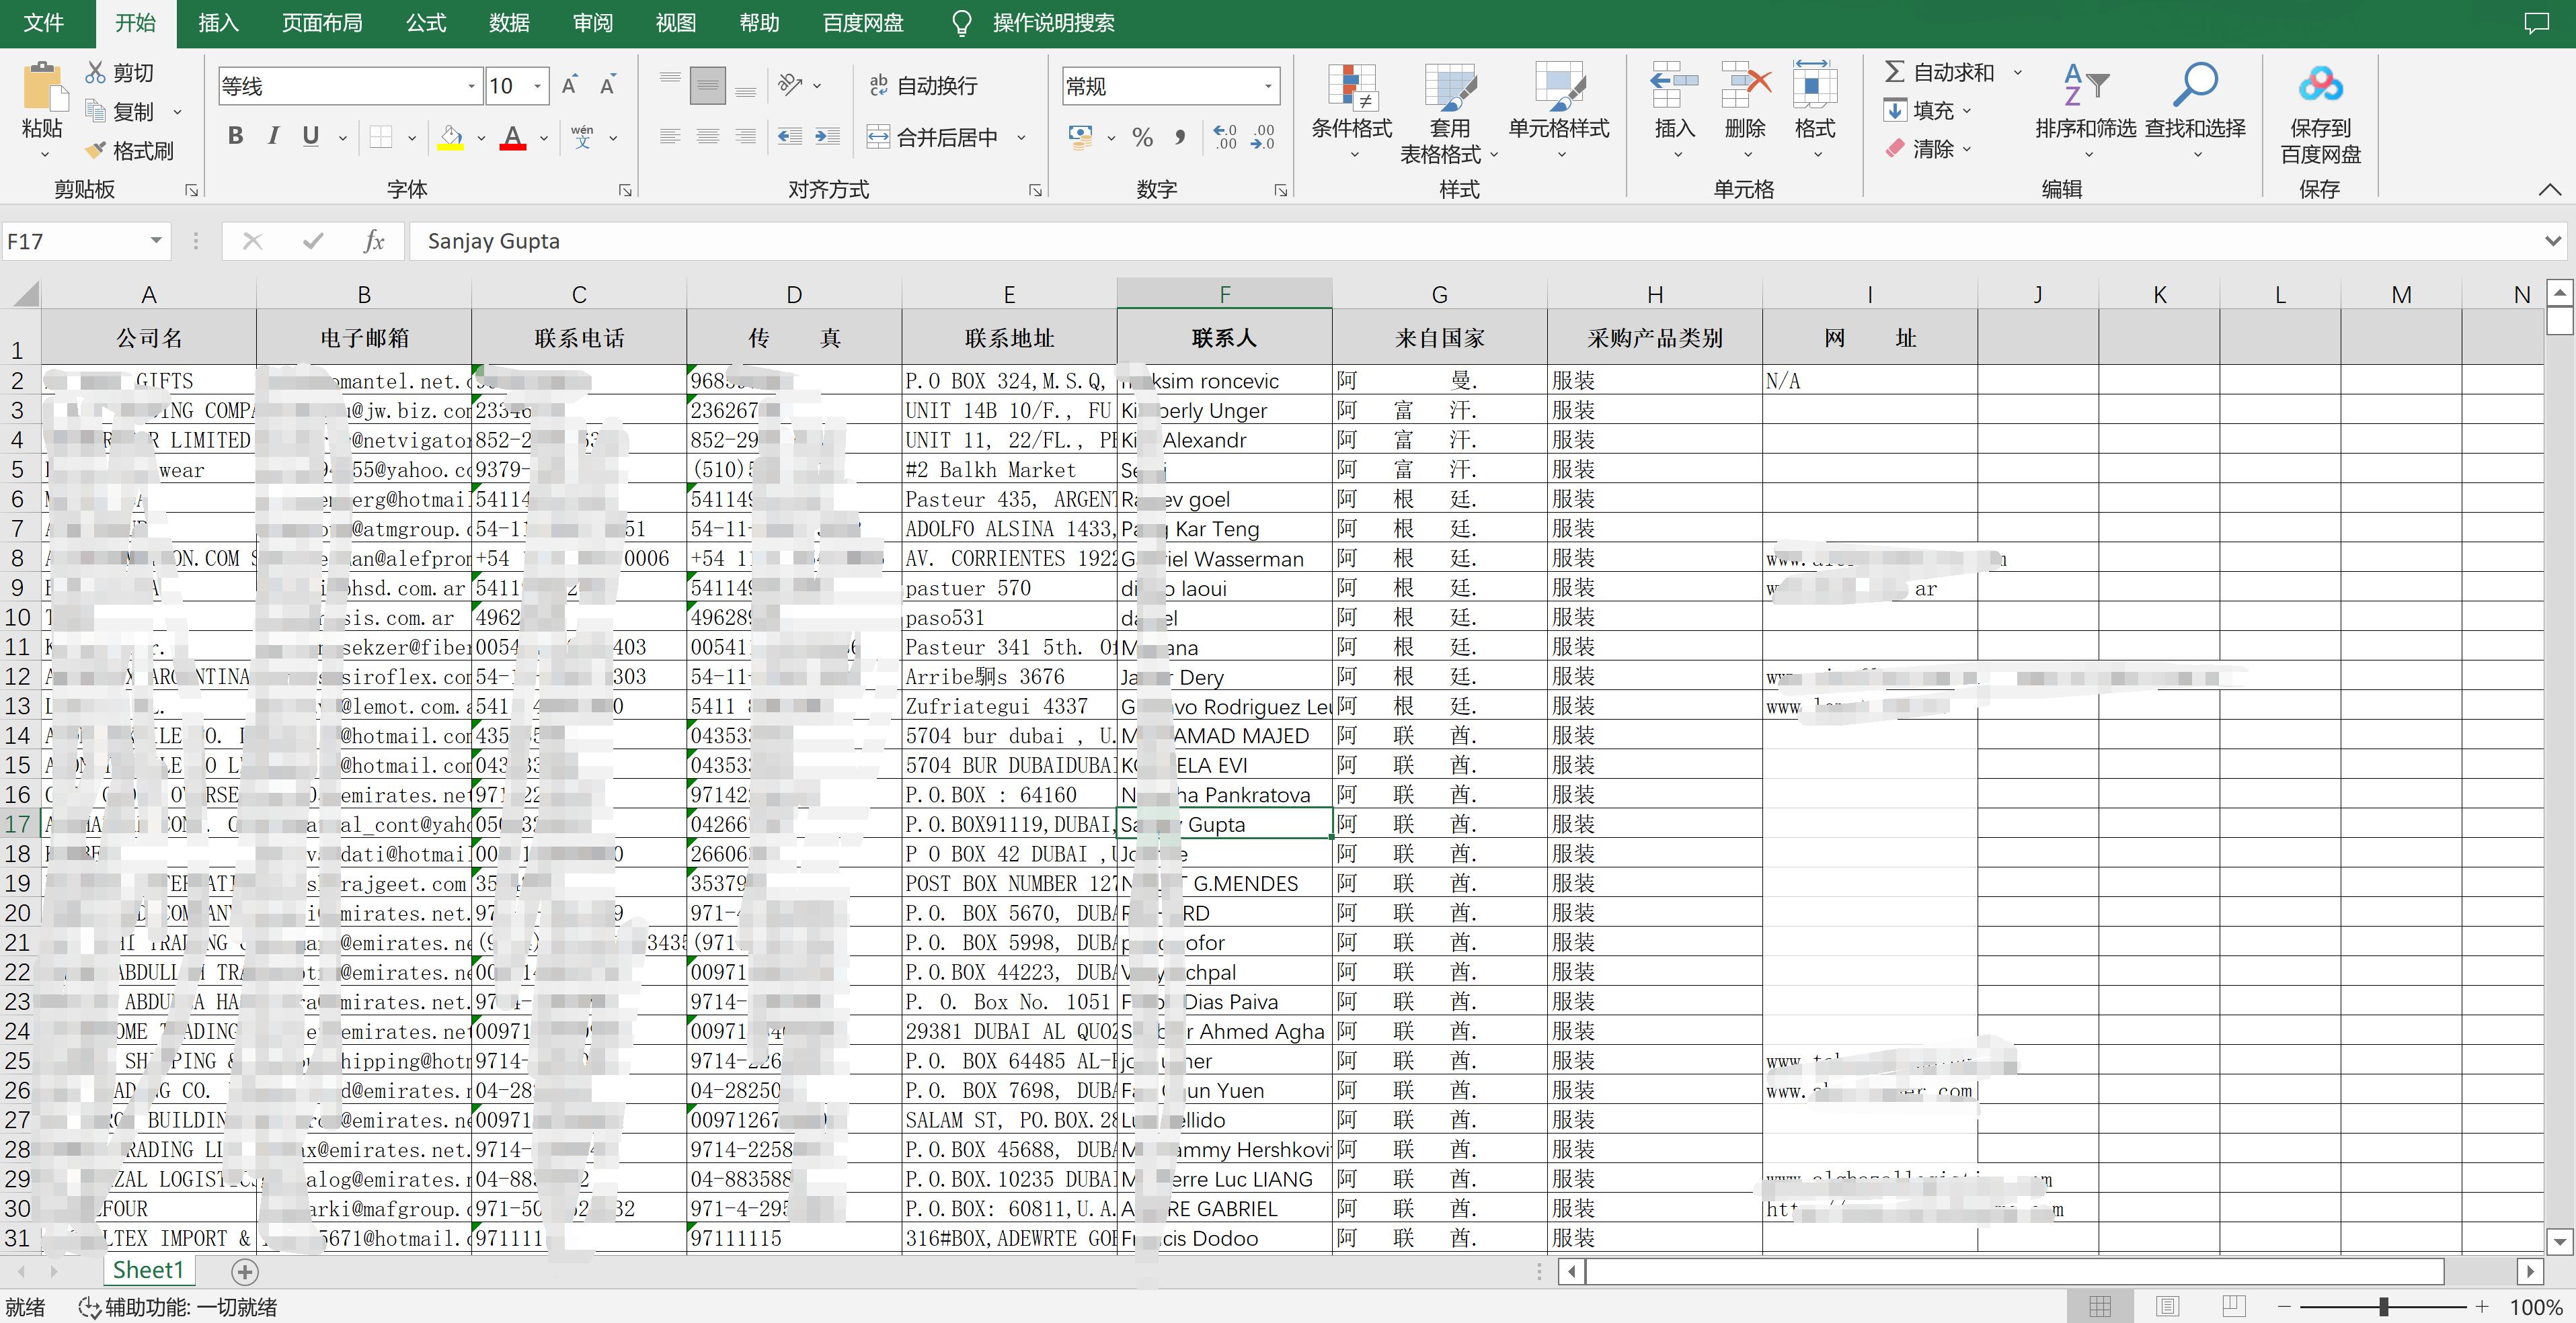Open the font color dropdown arrow
This screenshot has width=2576, height=1323.
543,138
